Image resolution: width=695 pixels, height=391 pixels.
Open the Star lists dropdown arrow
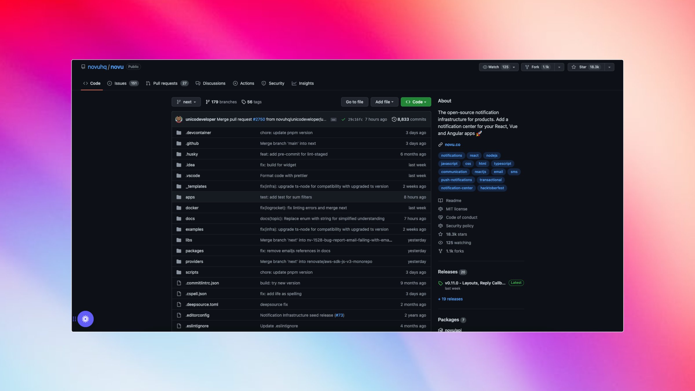tap(609, 67)
